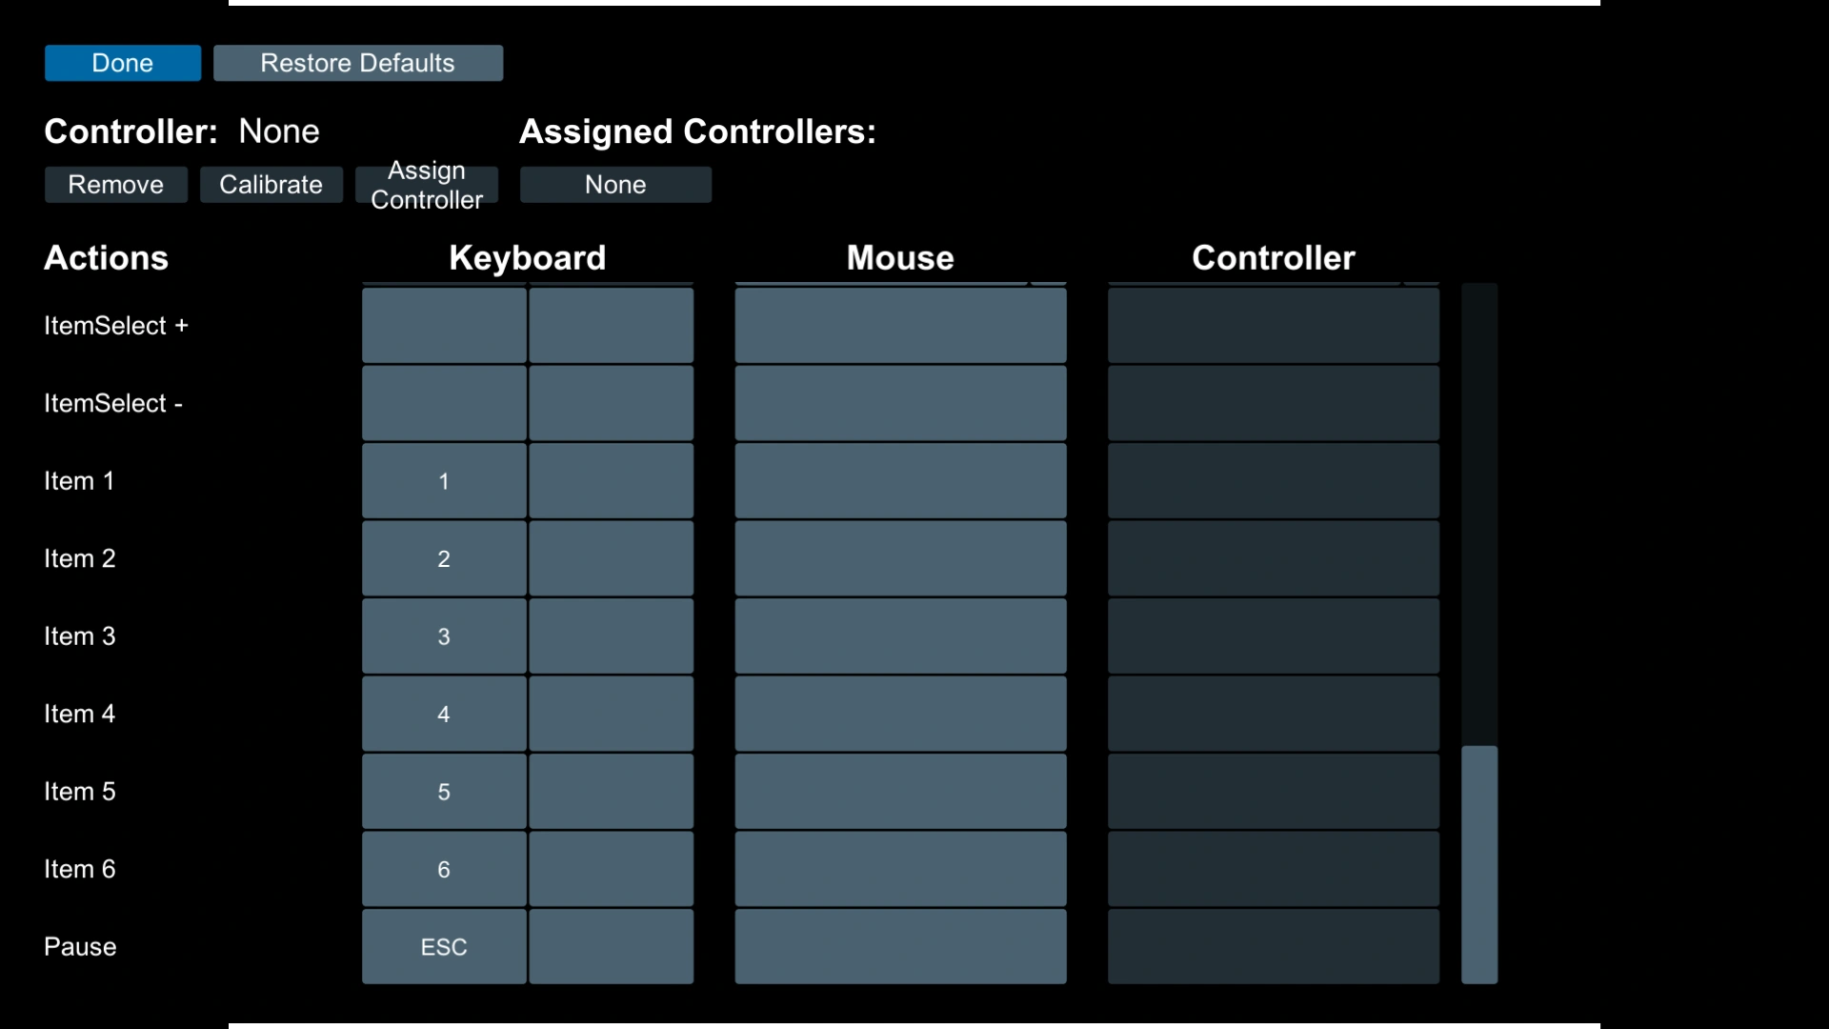This screenshot has height=1029, width=1829.
Task: Click primary keyboard slot for ItemSelect +
Action: point(444,326)
